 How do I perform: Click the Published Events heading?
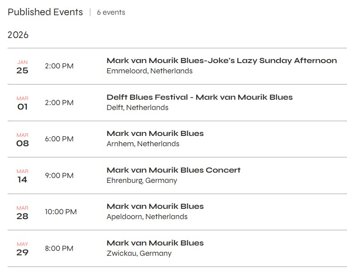coord(45,12)
